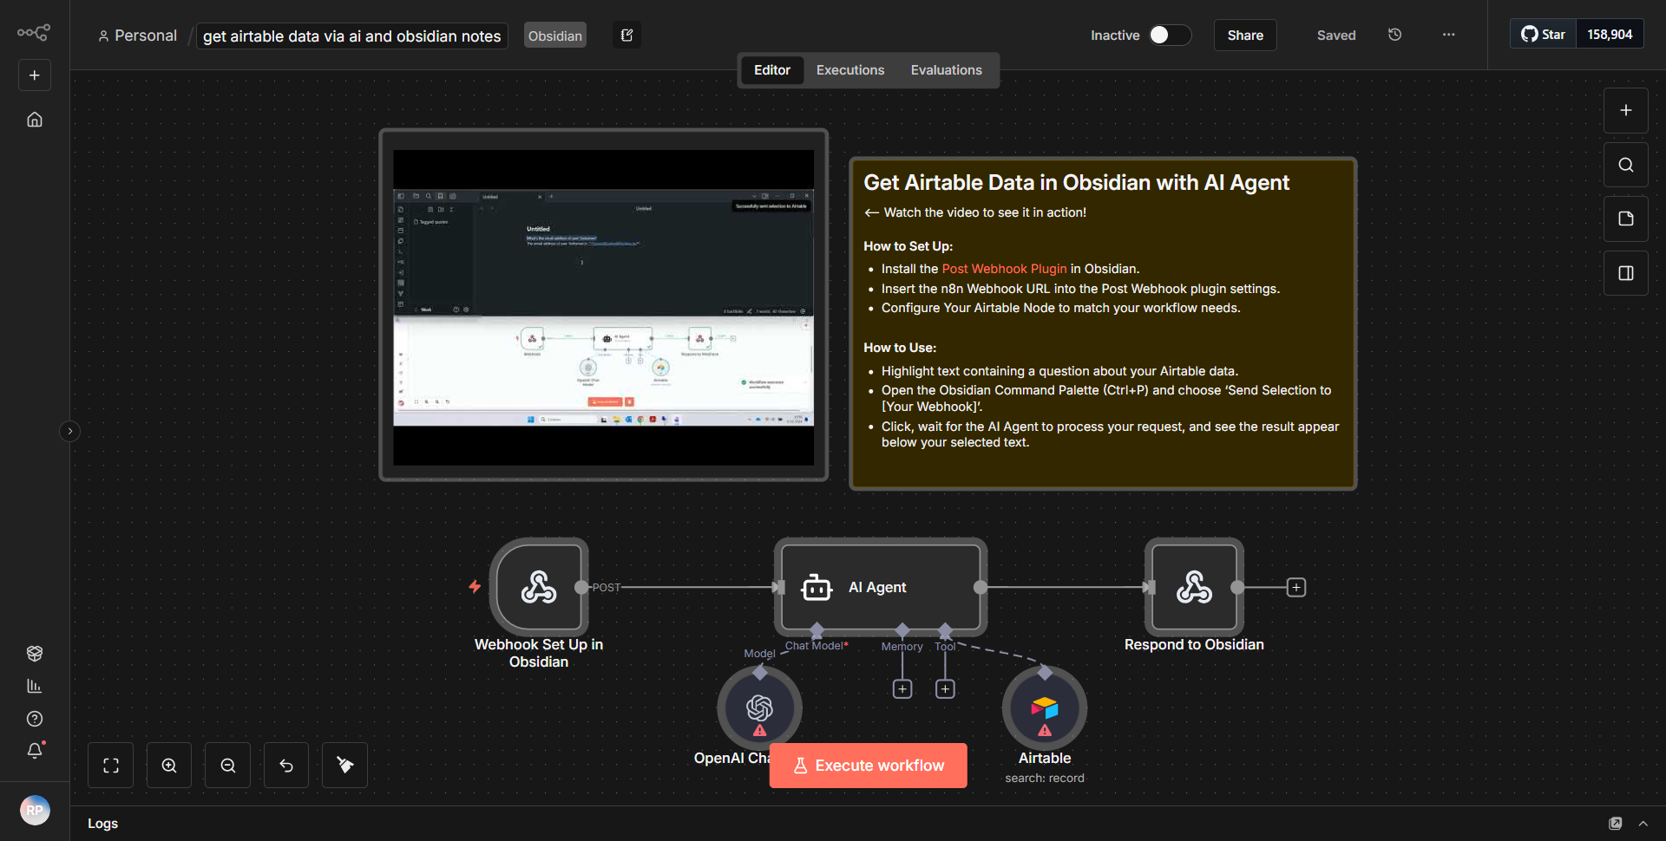Switch to the Executions tab
The height and width of the screenshot is (841, 1666).
[849, 69]
